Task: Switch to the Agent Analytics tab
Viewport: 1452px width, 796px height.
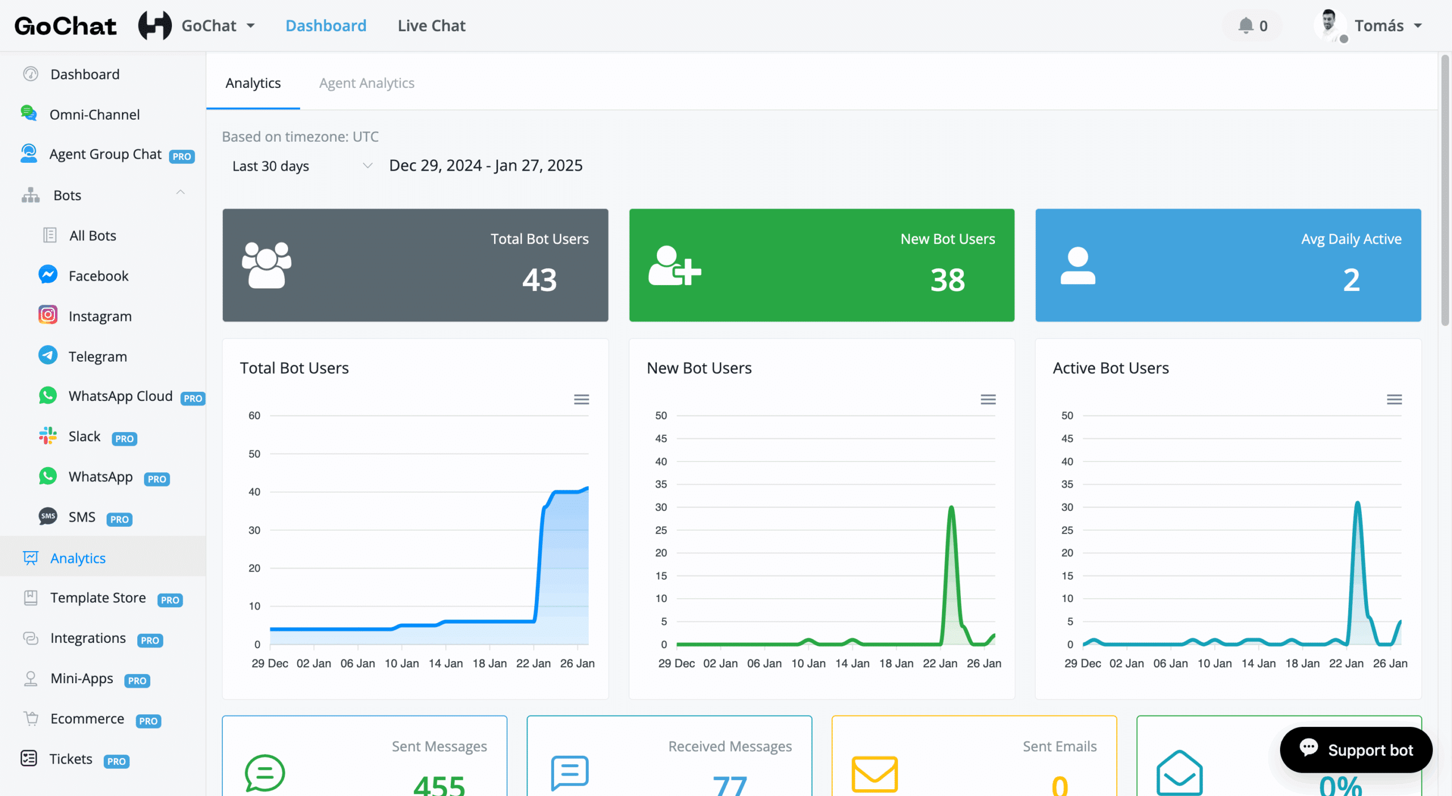Action: click(366, 83)
